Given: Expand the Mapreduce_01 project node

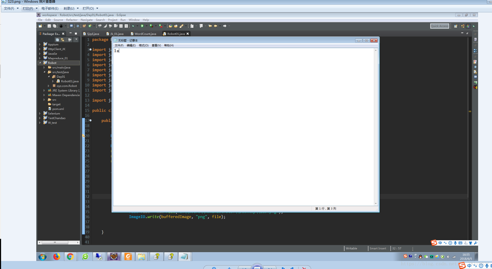Looking at the screenshot, I should (40, 58).
